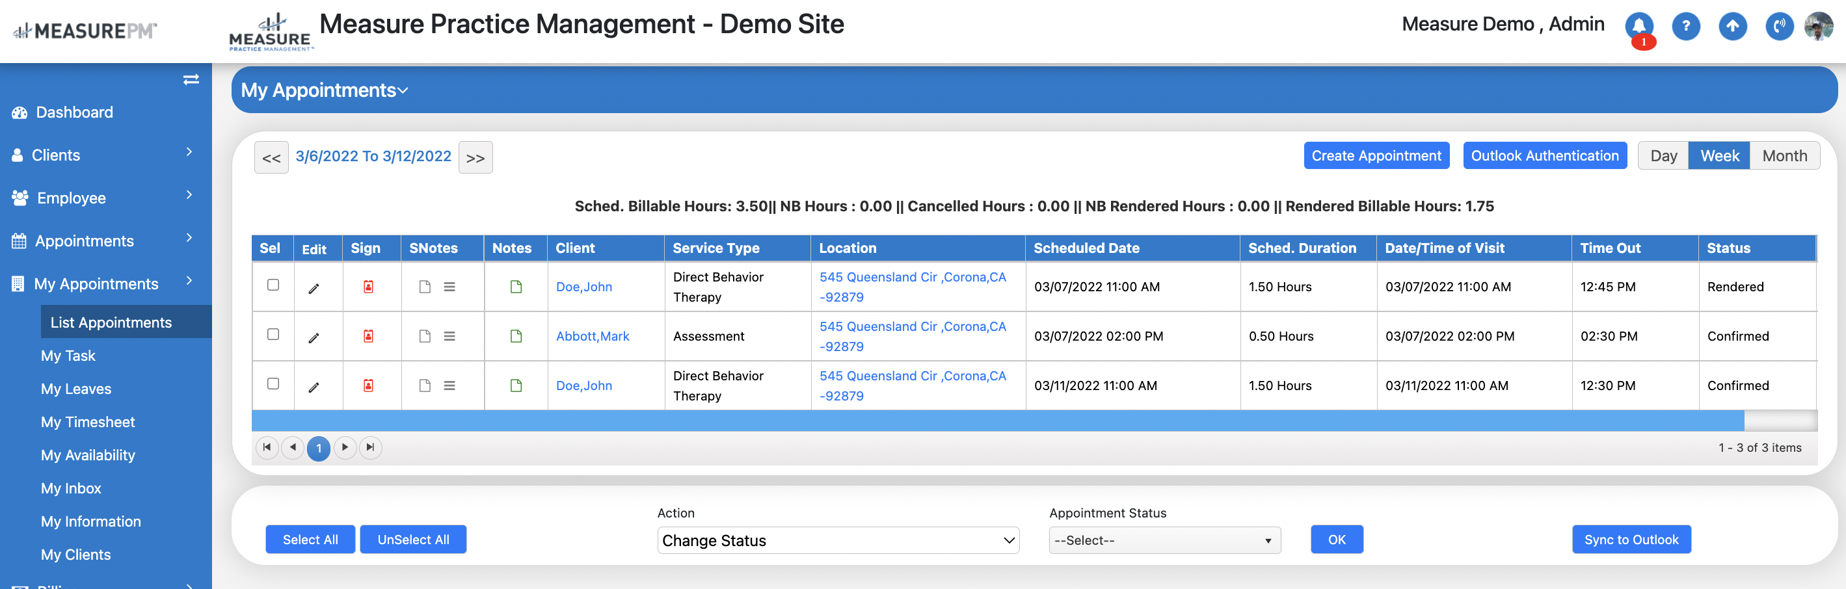Viewport: 1846px width, 589px height.
Task: Click the grid horizontal scrollbar
Action: click(998, 421)
